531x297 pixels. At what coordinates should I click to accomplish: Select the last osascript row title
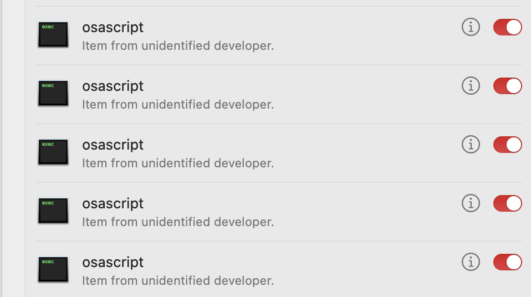(x=113, y=263)
